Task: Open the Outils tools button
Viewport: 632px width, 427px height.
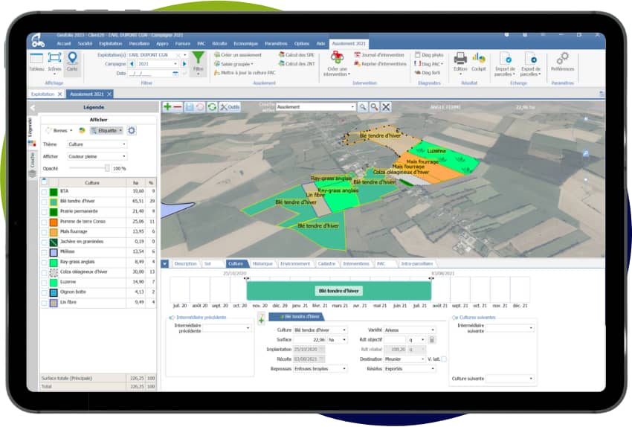Action: [230, 107]
